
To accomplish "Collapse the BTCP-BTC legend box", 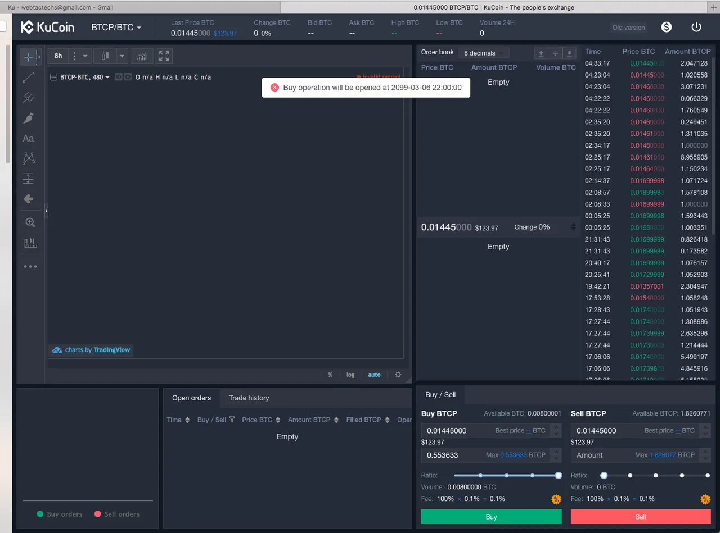I will tap(53, 77).
